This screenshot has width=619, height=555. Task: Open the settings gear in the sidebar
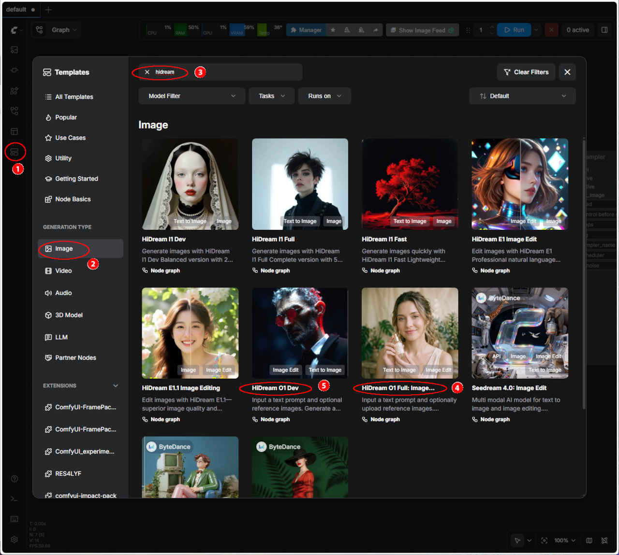coord(15,540)
